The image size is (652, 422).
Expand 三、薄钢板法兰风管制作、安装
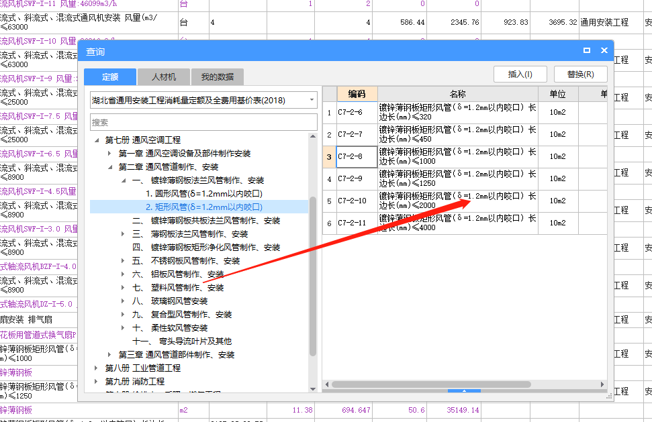(x=123, y=234)
